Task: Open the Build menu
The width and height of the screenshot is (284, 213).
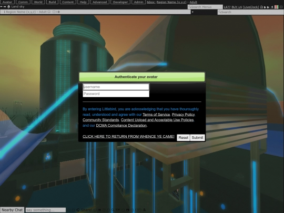Action: tap(53, 2)
